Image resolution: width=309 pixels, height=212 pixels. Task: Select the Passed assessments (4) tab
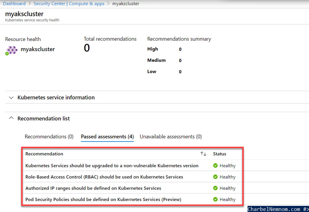tap(107, 137)
